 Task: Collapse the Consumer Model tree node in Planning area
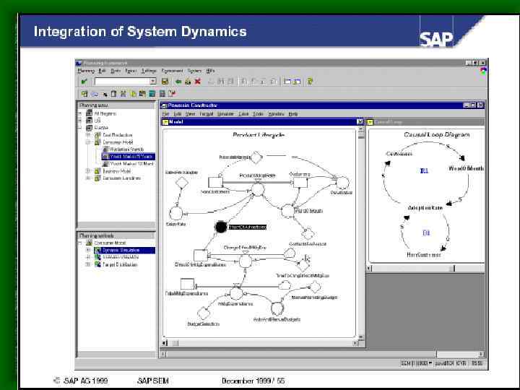pyautogui.click(x=88, y=142)
